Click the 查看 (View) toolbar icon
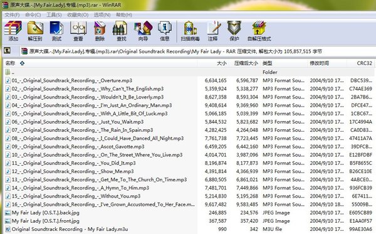The image size is (376, 234). pos(78,28)
